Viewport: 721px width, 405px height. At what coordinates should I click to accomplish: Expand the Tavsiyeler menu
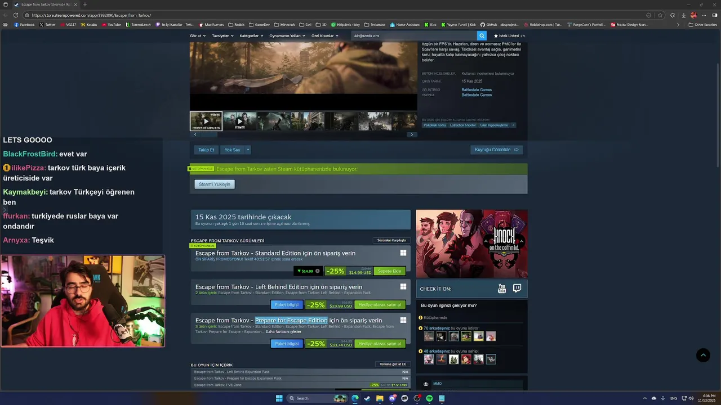[x=222, y=35]
